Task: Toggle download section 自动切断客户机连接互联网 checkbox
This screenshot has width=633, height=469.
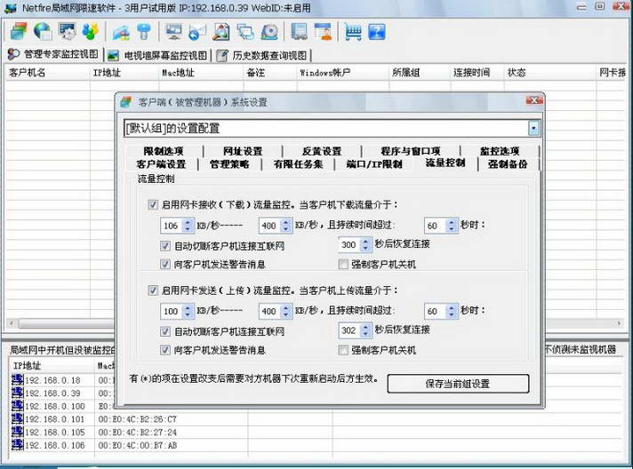Action: coord(165,245)
